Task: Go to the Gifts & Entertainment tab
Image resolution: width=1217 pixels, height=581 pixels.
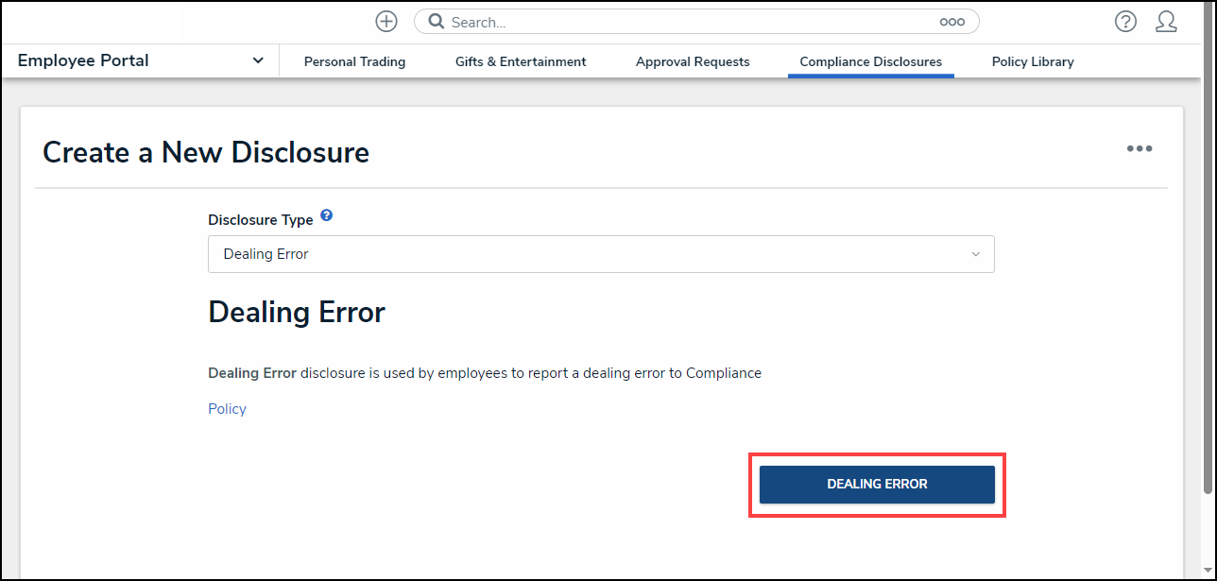Action: (521, 62)
